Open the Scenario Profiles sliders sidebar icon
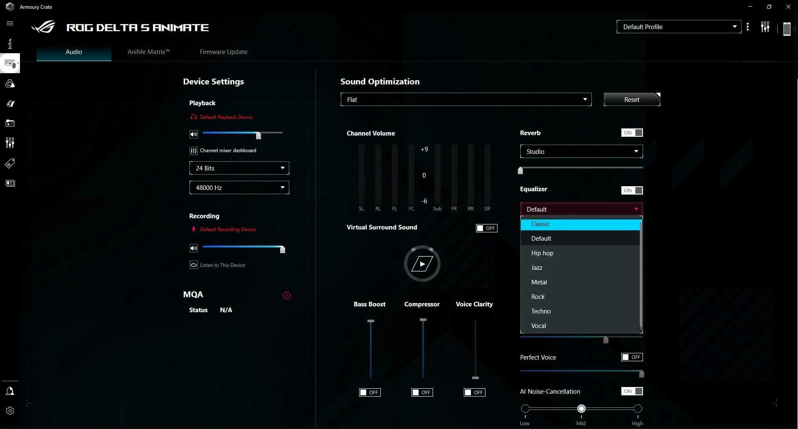Screen dimensions: 798x429 (10, 143)
